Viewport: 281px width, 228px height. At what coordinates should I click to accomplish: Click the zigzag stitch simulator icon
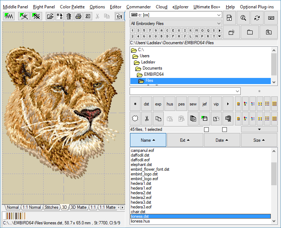[x=8, y=16]
